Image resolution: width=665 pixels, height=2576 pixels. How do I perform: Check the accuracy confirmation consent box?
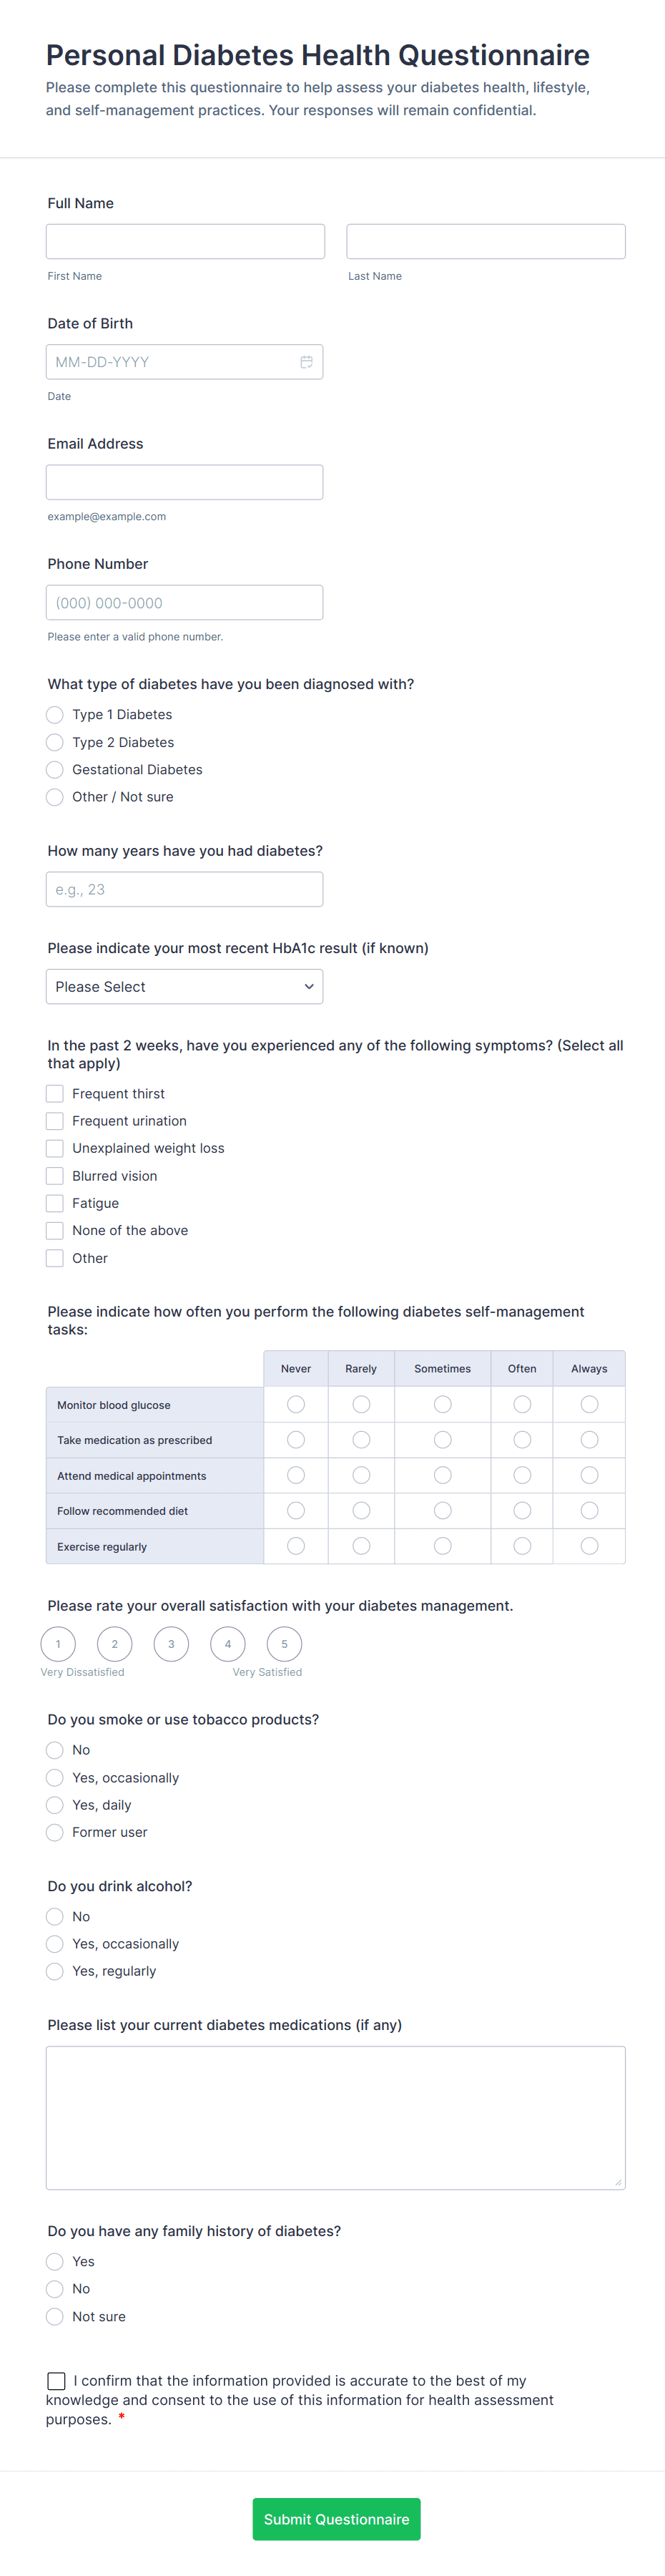(57, 2381)
